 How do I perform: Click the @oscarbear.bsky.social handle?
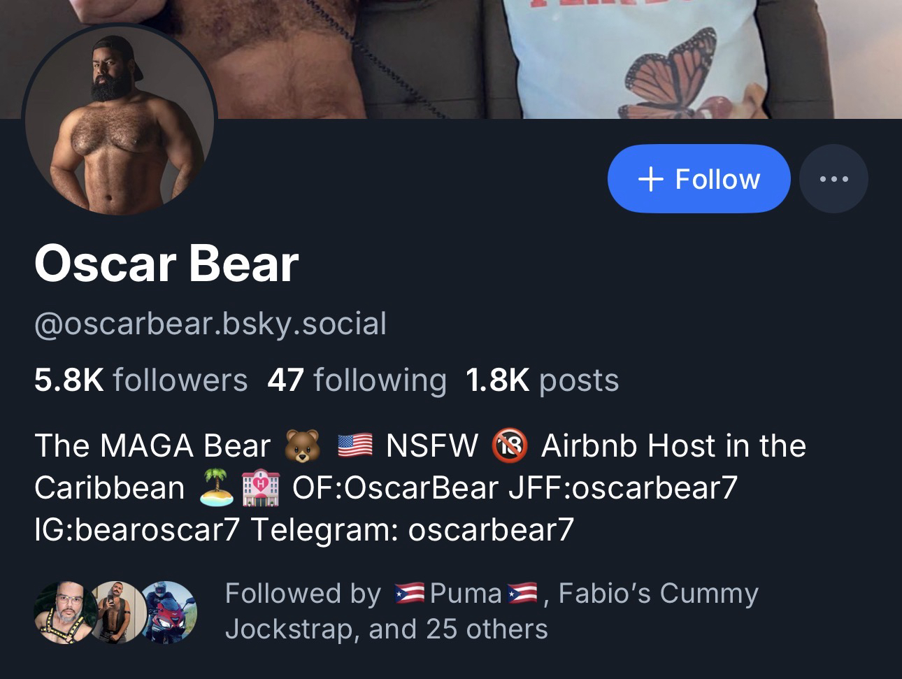click(210, 324)
